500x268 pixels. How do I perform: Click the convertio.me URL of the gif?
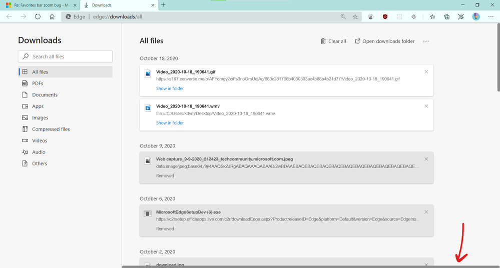(x=278, y=78)
